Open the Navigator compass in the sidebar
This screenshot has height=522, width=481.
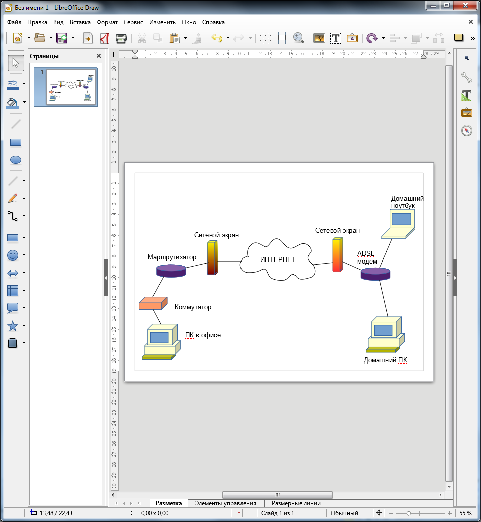click(x=466, y=130)
